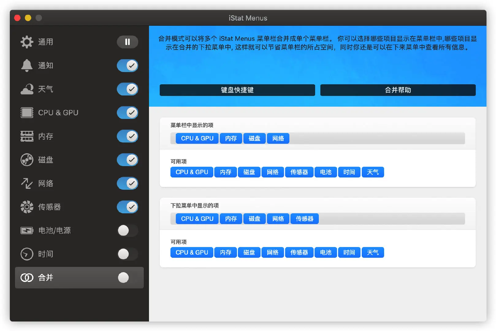The image size is (496, 331).
Task: Click 内存 in menubar available items
Action: point(226,172)
